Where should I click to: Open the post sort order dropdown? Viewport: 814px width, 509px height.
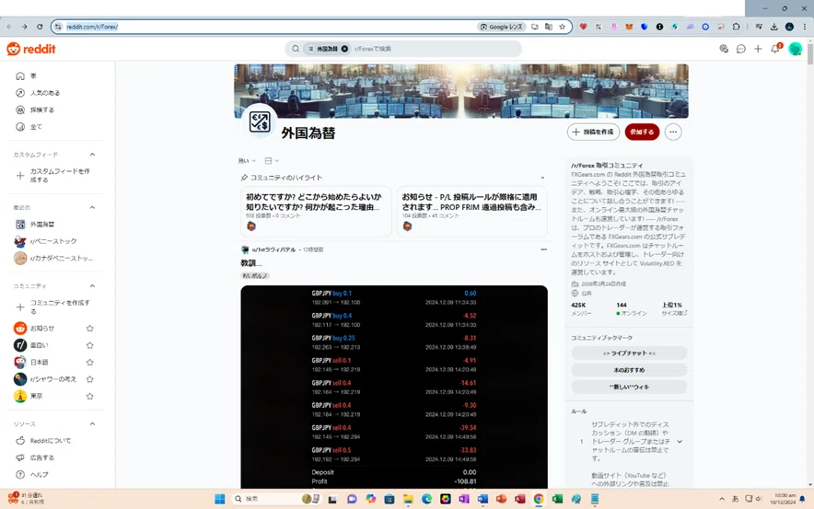click(247, 161)
